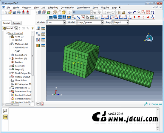The height and width of the screenshot is (133, 164).
Task: Click Cycle Views arrows icon
Action: [x=153, y=12]
